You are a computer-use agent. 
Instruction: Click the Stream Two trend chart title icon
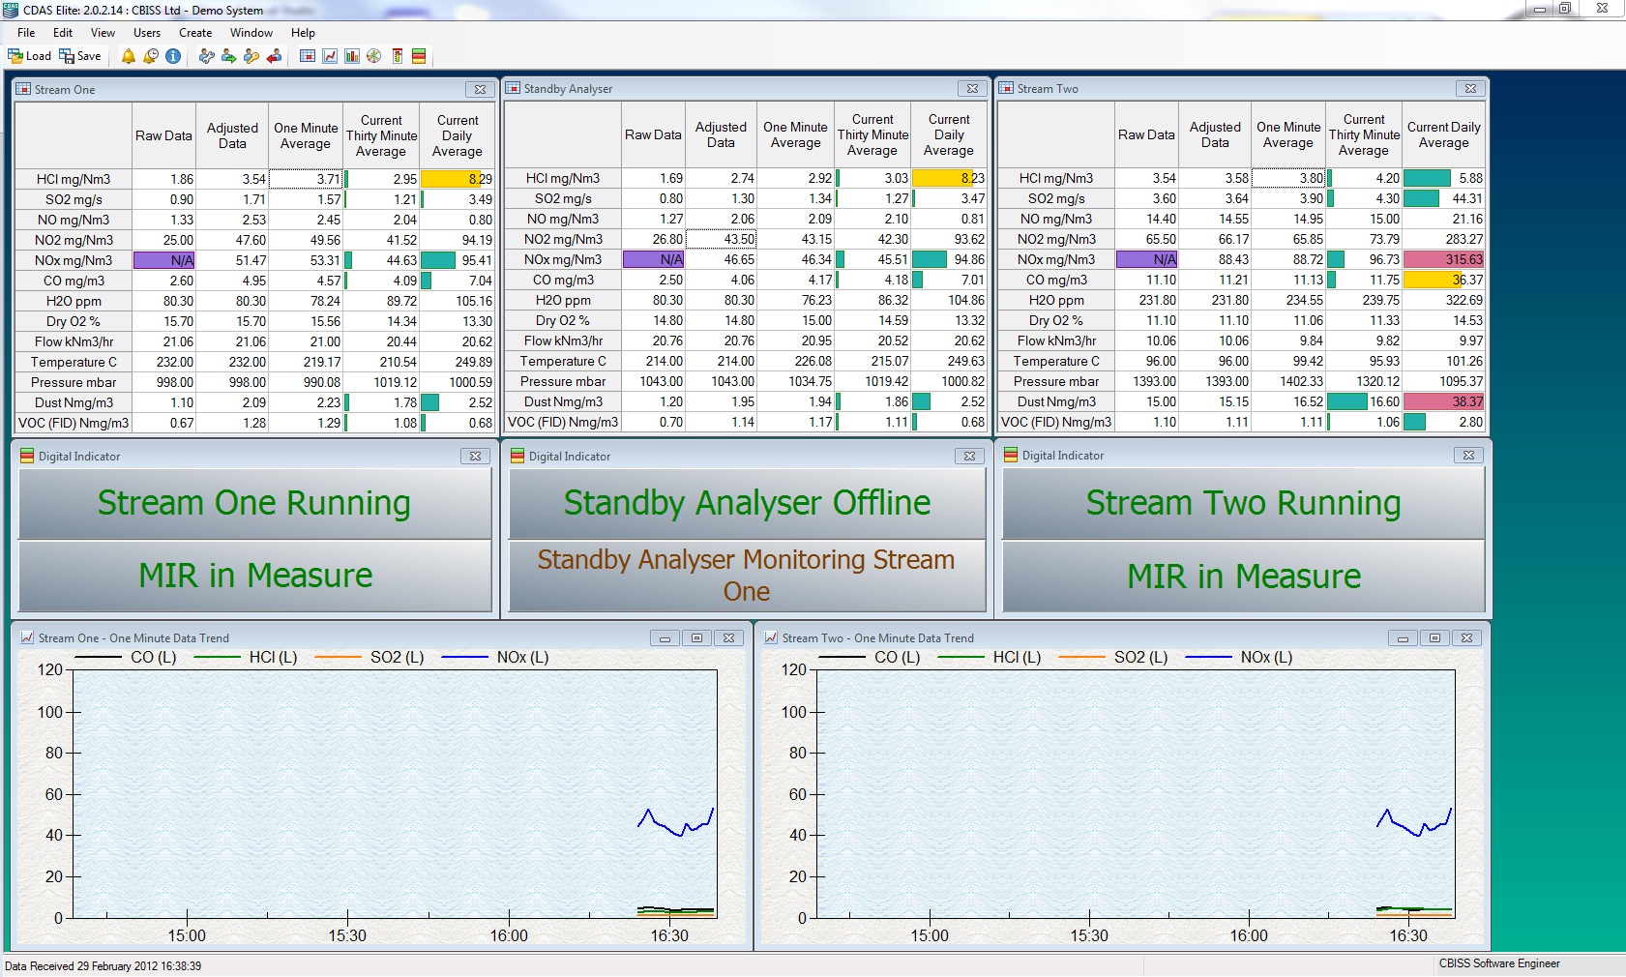click(x=771, y=637)
